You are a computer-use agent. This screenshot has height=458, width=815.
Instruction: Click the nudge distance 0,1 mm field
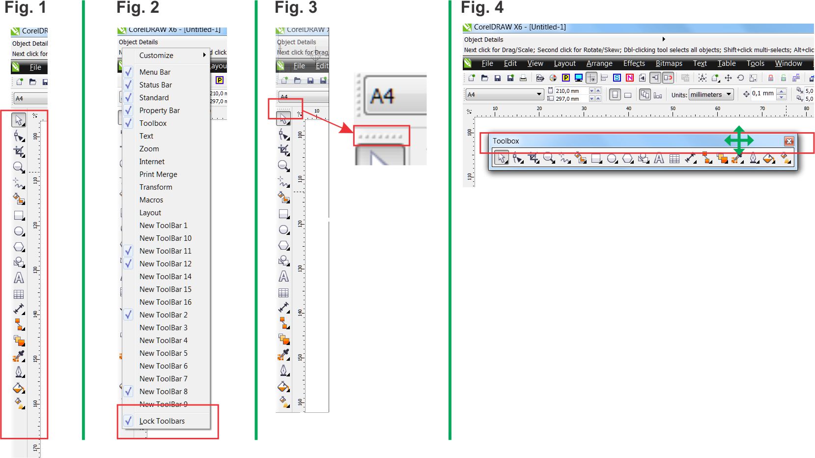click(x=763, y=93)
